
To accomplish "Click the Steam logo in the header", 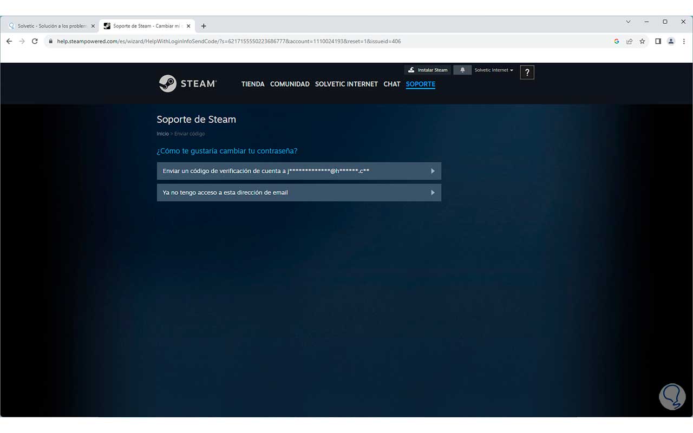I will pyautogui.click(x=188, y=83).
